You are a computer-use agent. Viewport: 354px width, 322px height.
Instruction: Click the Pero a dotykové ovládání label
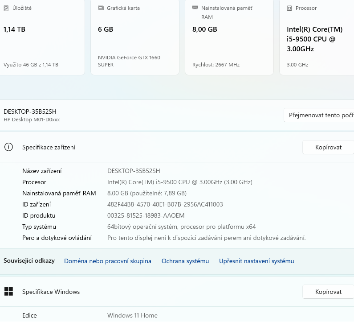pos(57,238)
